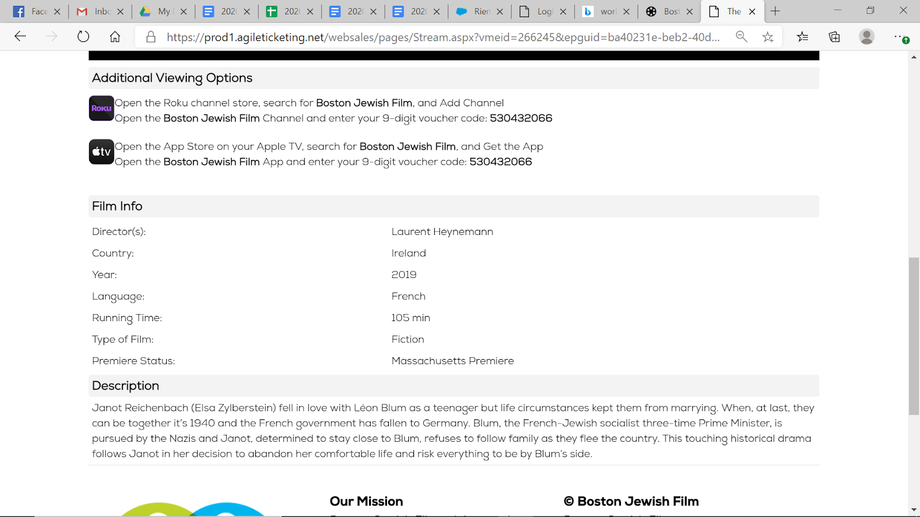
Task: Switch to the Facebook tab
Action: point(30,11)
